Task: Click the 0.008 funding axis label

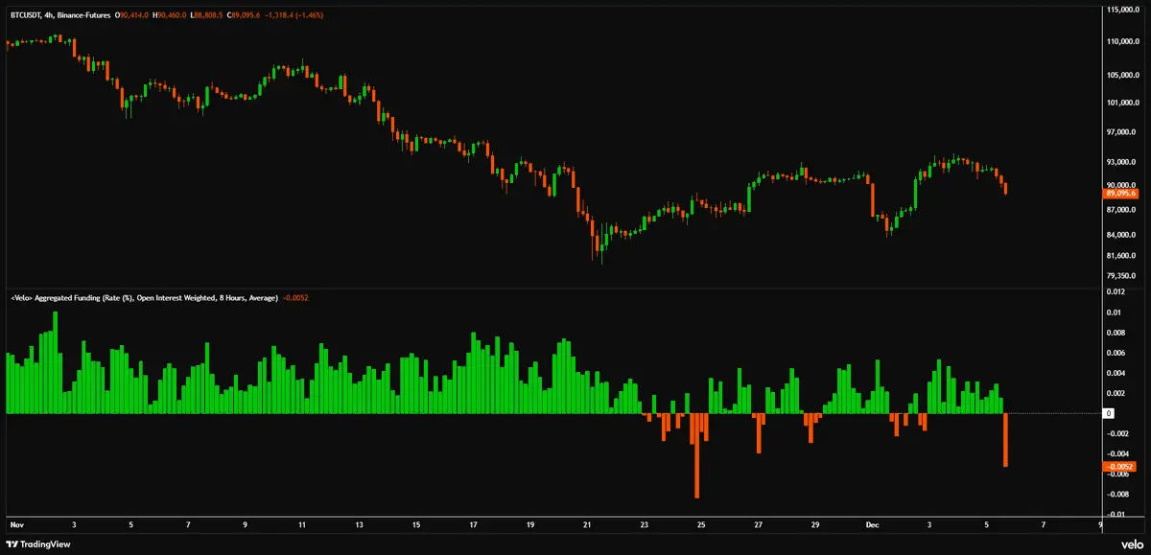Action: point(1116,333)
